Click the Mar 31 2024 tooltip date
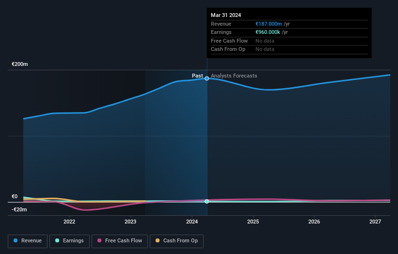Viewport: 398px width, 254px height. (226, 15)
